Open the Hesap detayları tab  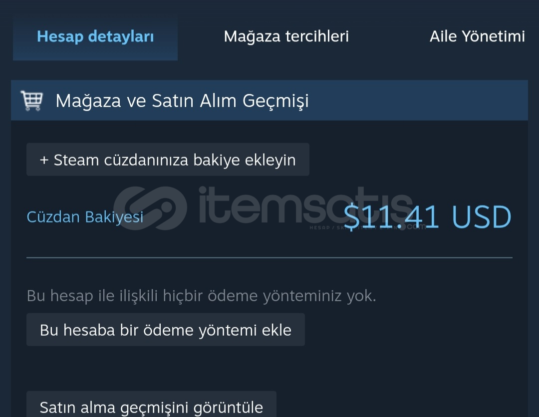click(95, 37)
